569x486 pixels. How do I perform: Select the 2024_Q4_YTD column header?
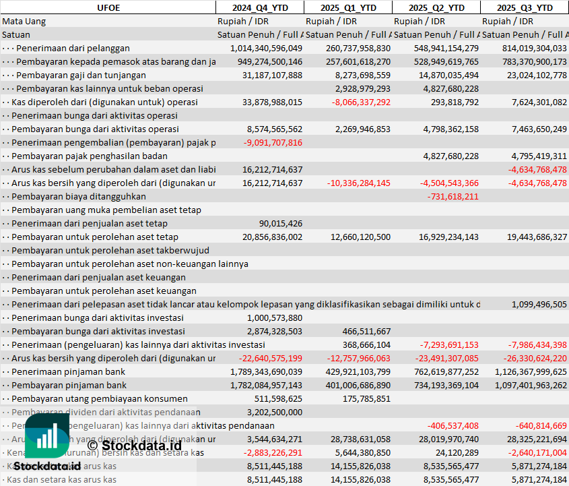[259, 7]
